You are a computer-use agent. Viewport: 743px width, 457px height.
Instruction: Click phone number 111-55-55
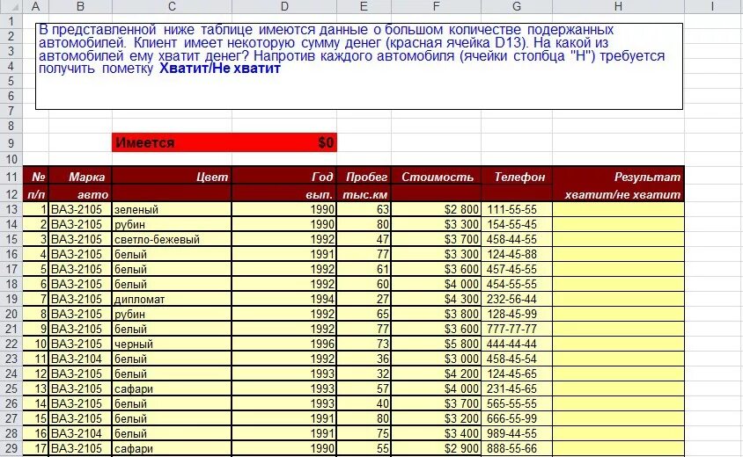[x=517, y=209]
